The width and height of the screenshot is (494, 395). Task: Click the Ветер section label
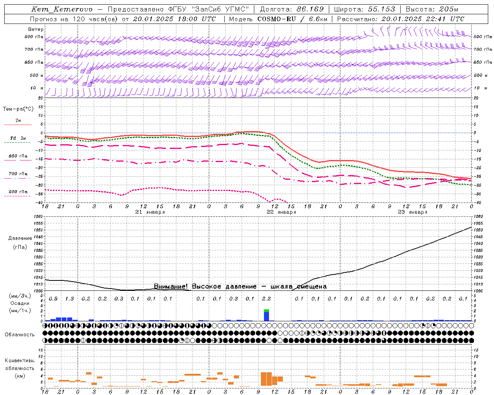tap(36, 29)
